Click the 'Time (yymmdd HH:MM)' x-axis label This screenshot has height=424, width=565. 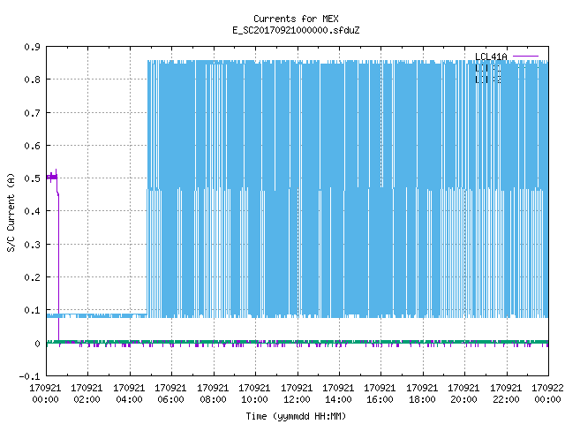(x=296, y=416)
